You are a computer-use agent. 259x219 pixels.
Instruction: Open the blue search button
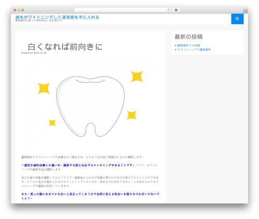coord(237,19)
